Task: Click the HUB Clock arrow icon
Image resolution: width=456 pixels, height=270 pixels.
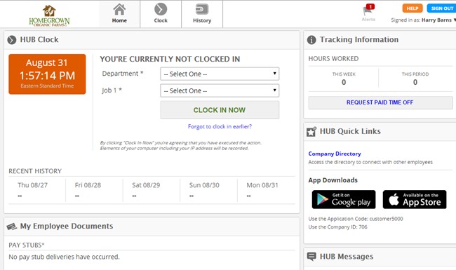Action: (12, 40)
